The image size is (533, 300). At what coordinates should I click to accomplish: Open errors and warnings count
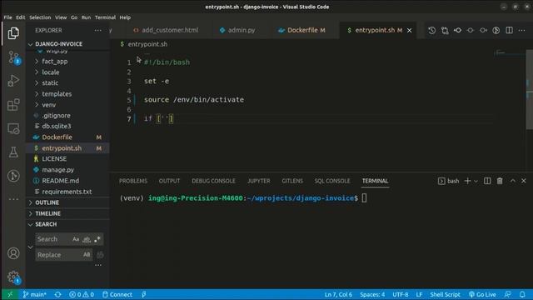[82, 294]
